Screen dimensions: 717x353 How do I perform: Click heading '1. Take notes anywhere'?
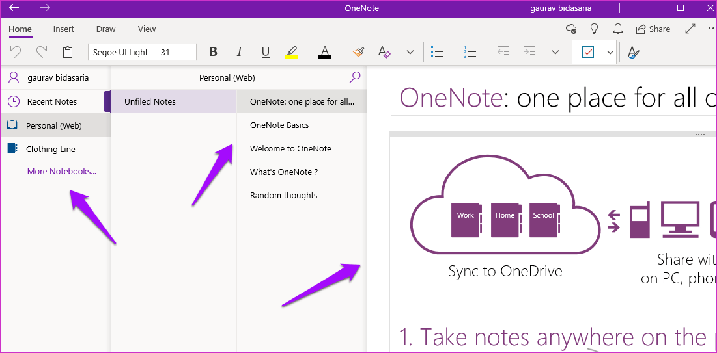coord(557,337)
